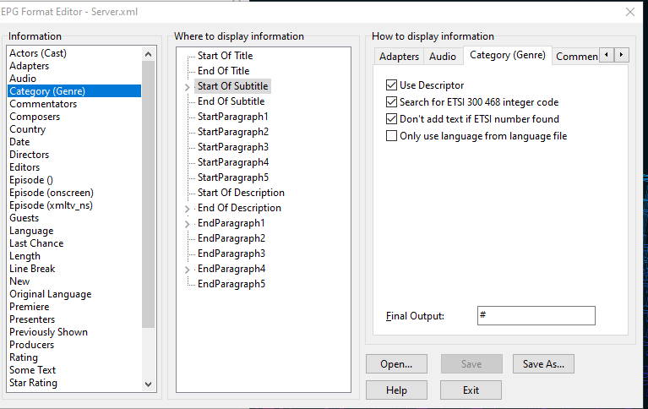The image size is (648, 409).
Task: Enable Only use language from language file
Action: tap(391, 136)
